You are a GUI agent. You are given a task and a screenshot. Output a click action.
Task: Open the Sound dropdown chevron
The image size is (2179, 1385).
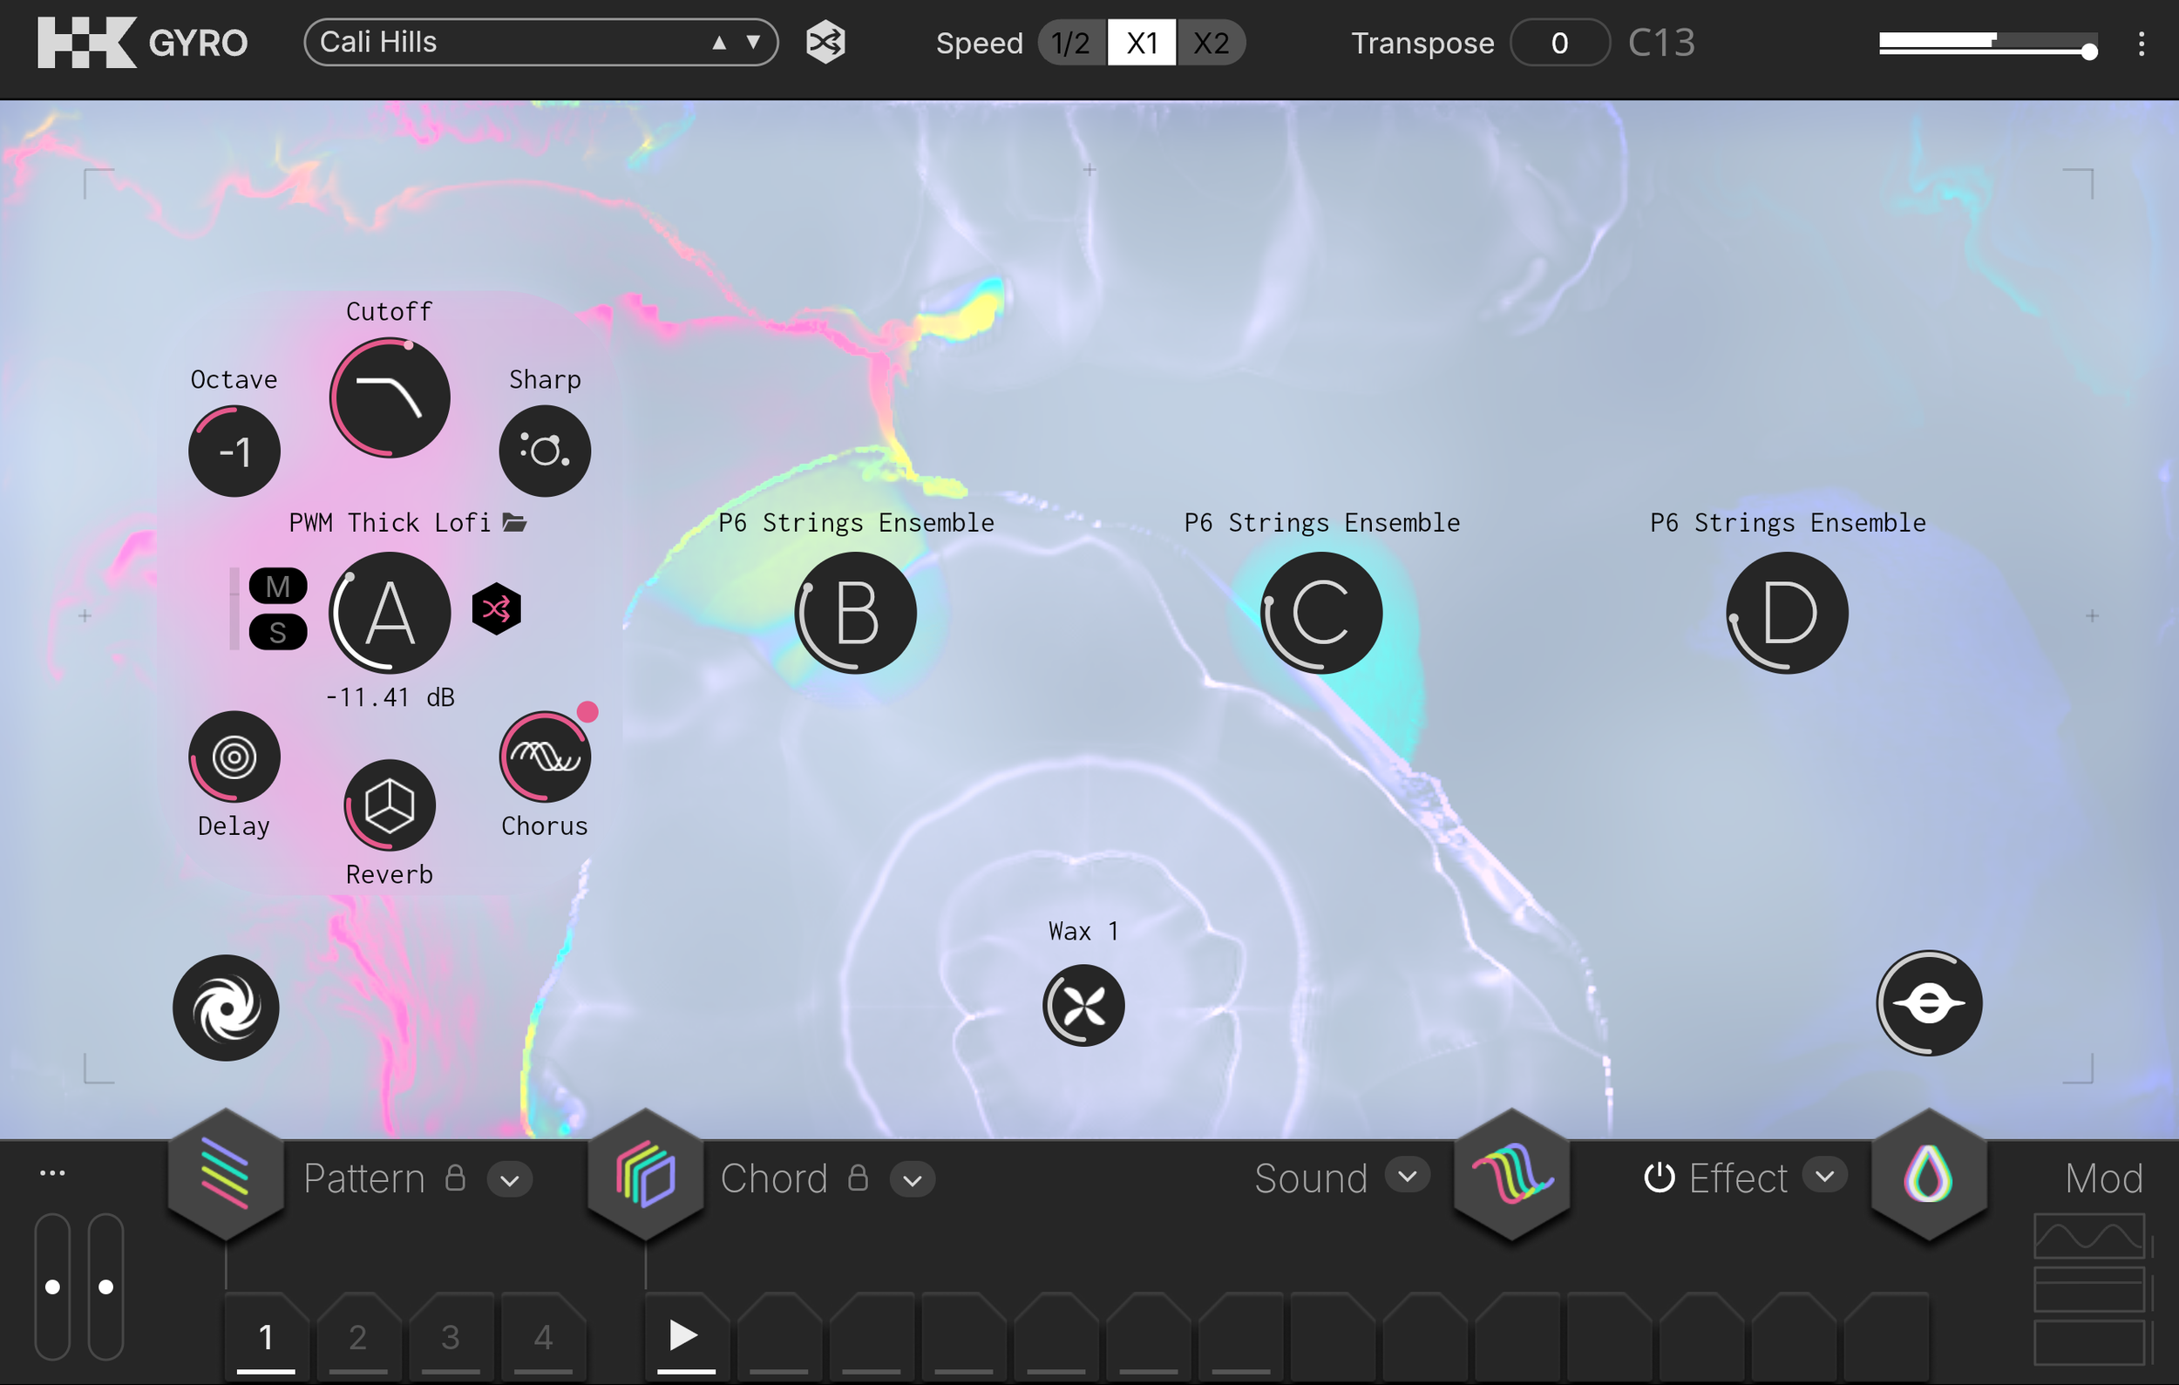coord(1407,1176)
